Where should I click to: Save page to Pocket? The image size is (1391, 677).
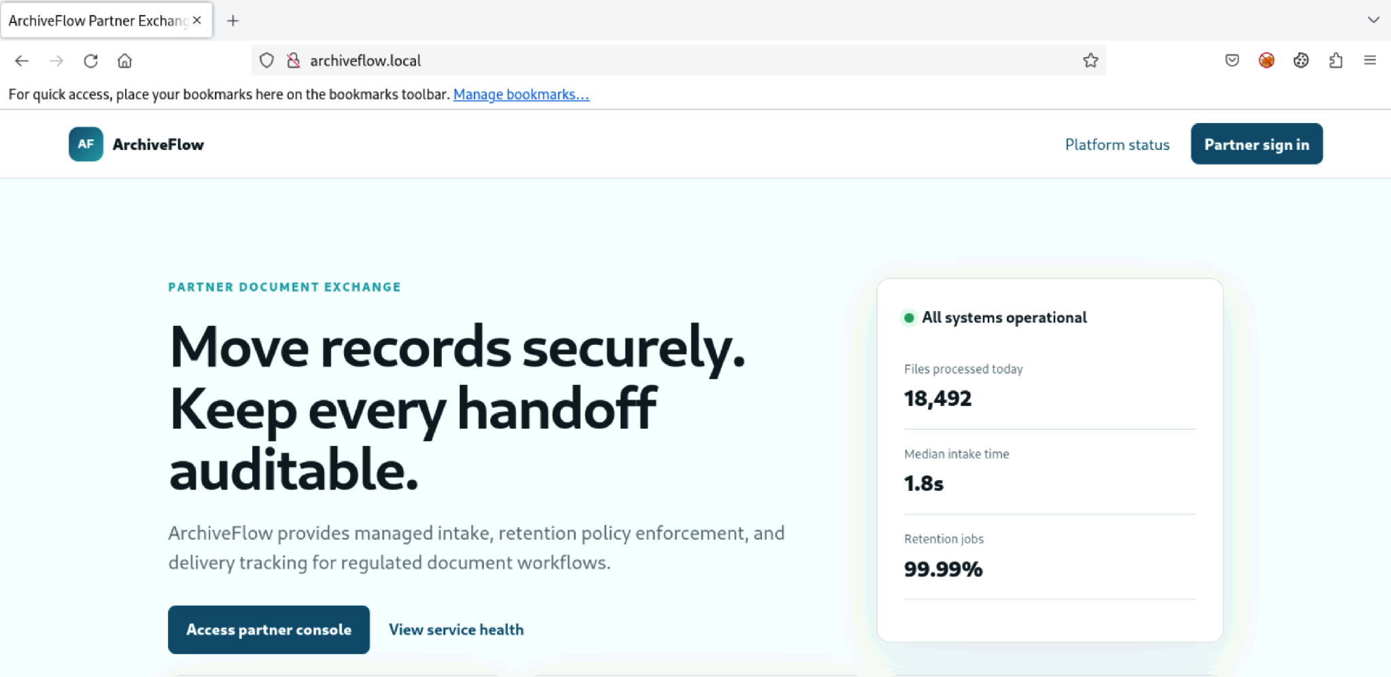[x=1232, y=60]
